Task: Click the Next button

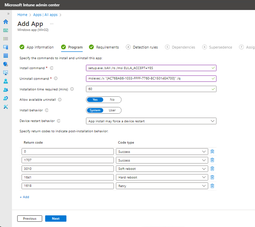Action: 56,219
